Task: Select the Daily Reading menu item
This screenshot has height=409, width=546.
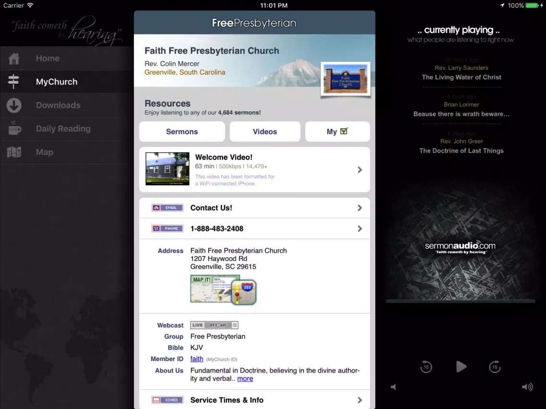Action: (x=63, y=129)
